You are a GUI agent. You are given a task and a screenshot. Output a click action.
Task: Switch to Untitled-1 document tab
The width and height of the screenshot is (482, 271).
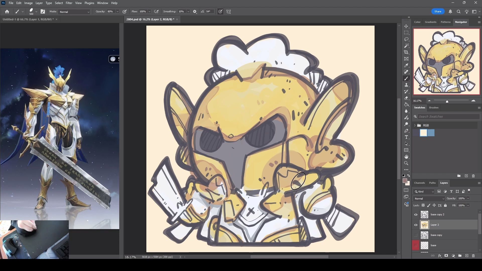tap(28, 19)
